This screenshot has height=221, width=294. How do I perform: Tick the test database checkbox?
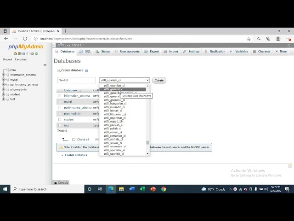pos(60,125)
